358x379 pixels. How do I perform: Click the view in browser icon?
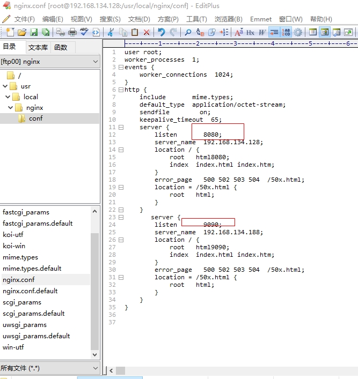coord(96,32)
